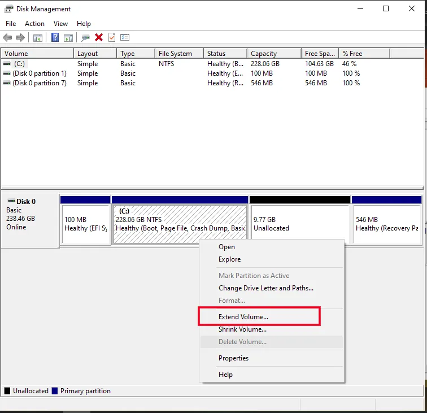This screenshot has width=427, height=413.
Task: Click the blue question mark Help toolbar icon
Action: pyautogui.click(x=55, y=38)
